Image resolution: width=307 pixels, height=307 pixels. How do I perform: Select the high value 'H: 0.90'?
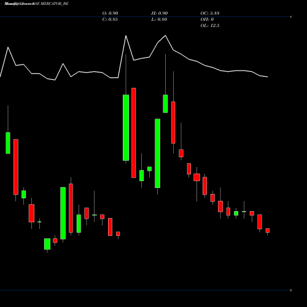(x=160, y=13)
